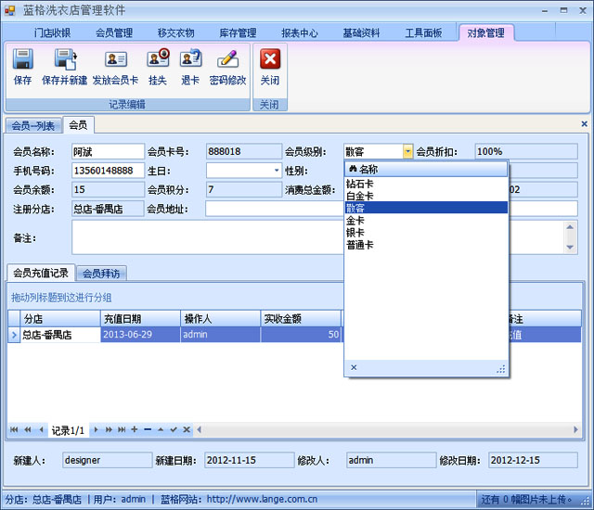Click the dropdown resize grip icon
This screenshot has width=594, height=510.
click(x=501, y=369)
